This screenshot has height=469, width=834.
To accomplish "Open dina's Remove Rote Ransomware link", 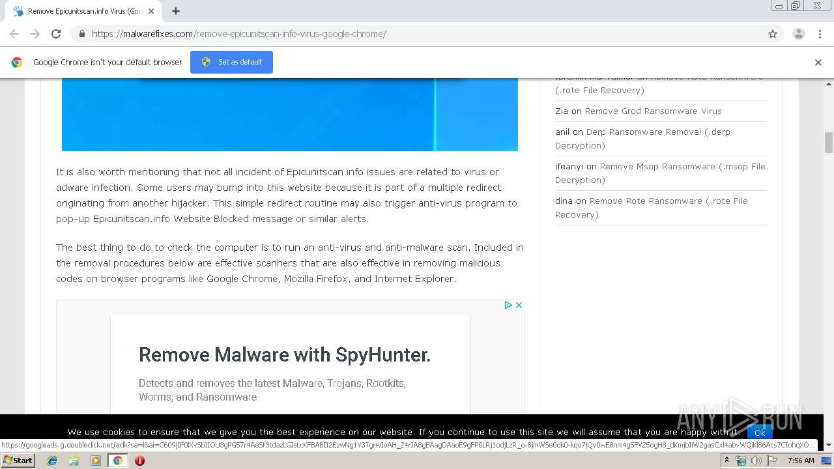I will (x=652, y=208).
